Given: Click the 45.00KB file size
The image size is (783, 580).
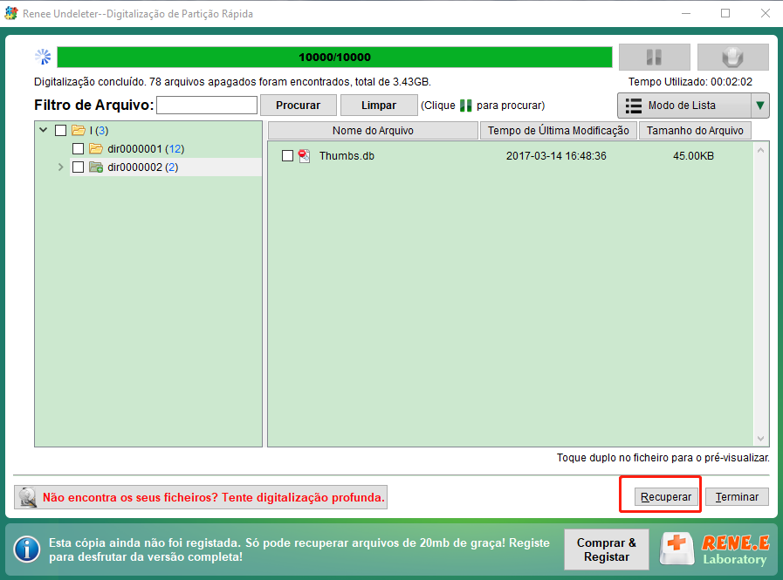Looking at the screenshot, I should tap(694, 156).
